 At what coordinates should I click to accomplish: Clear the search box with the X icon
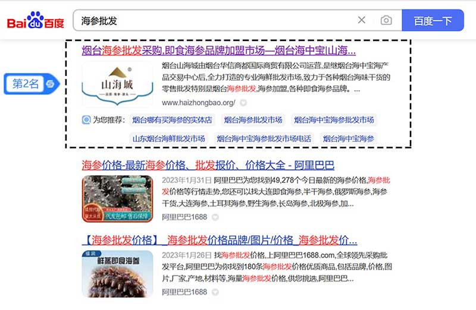[x=362, y=20]
